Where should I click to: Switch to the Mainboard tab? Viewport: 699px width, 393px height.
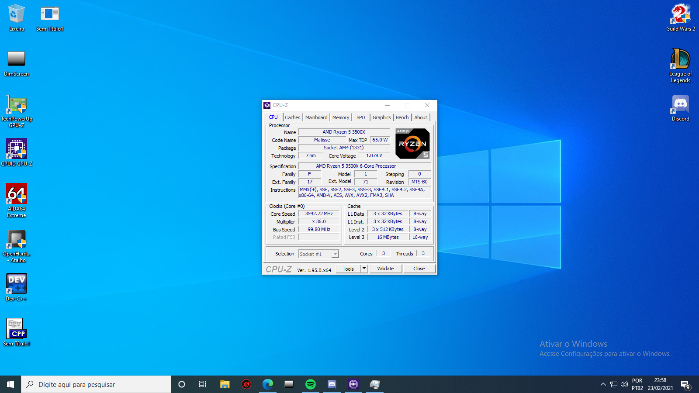coord(316,117)
